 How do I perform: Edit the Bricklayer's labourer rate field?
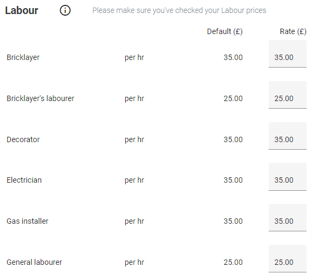(288, 95)
